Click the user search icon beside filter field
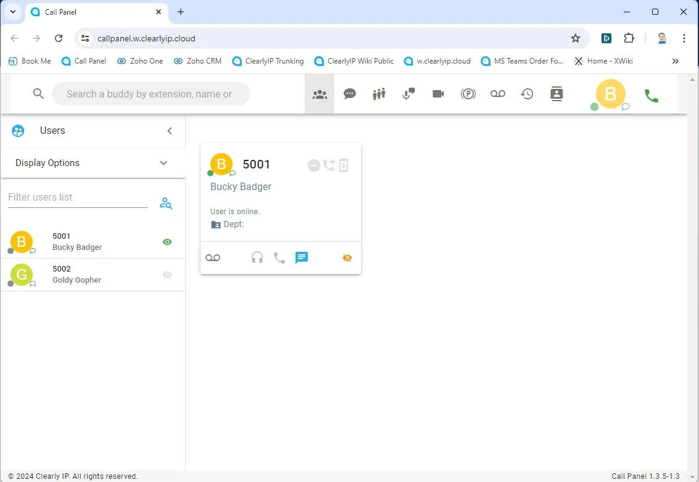 click(166, 203)
